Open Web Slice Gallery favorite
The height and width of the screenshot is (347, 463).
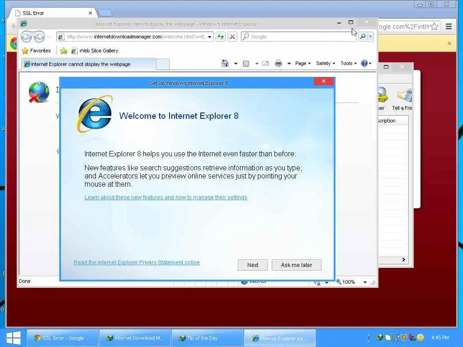coord(95,51)
